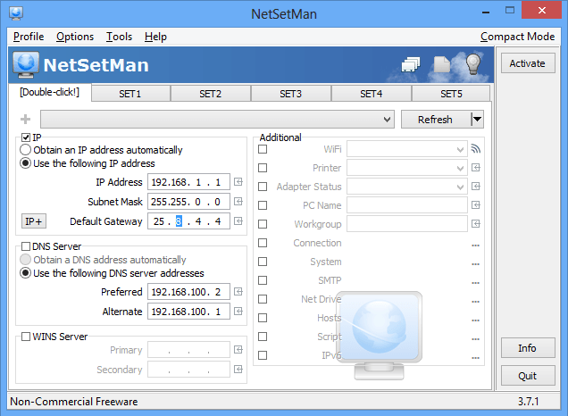This screenshot has width=568, height=416.
Task: Open IPv6 settings via ellipsis
Action: pyautogui.click(x=476, y=358)
